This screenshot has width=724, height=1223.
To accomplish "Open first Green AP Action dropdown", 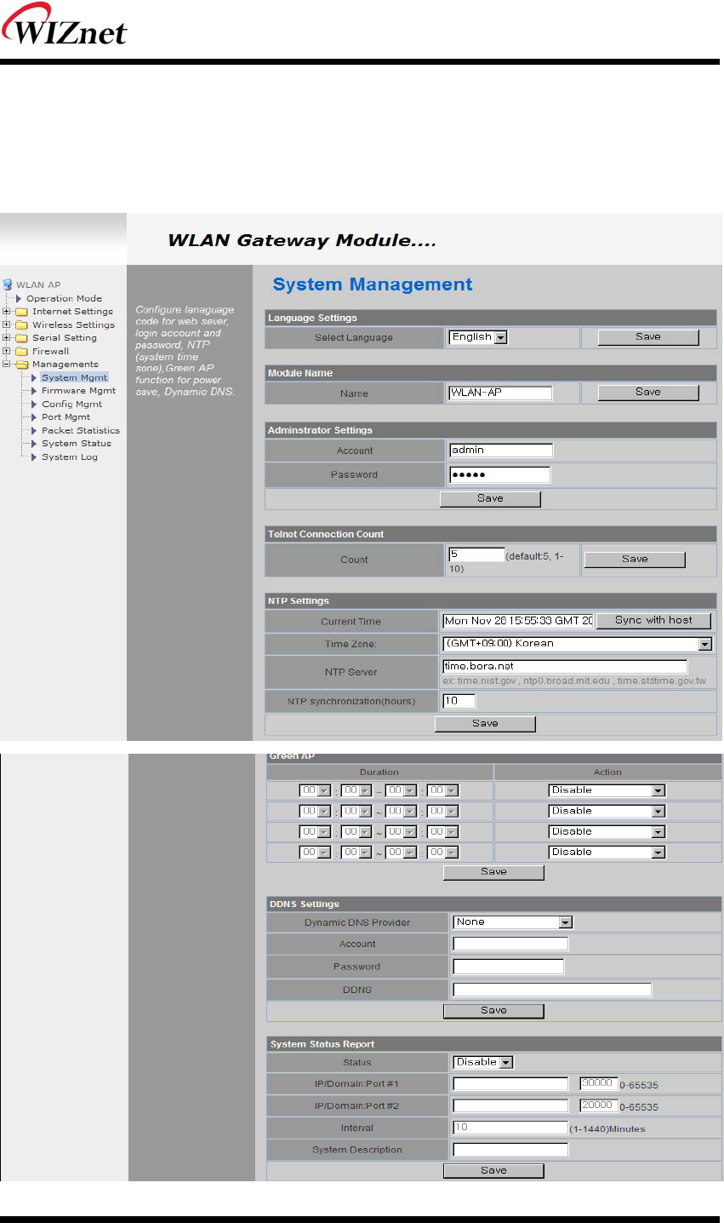I will (607, 790).
